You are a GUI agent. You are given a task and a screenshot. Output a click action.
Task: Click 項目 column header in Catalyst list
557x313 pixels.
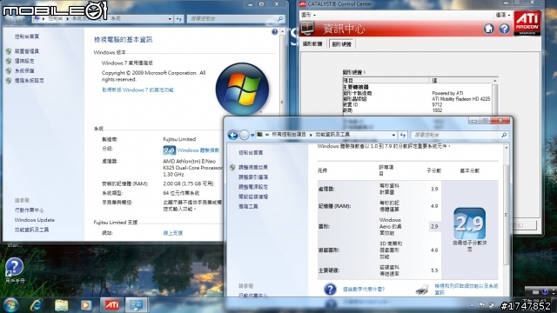coord(386,81)
